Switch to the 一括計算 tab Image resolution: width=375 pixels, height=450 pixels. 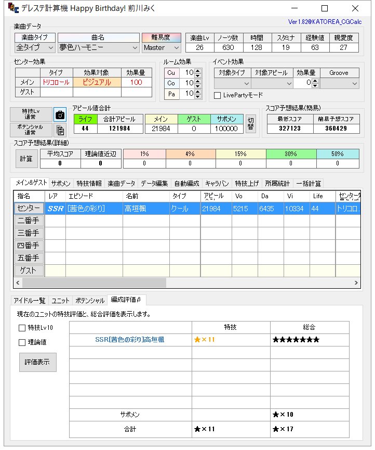pos(309,184)
